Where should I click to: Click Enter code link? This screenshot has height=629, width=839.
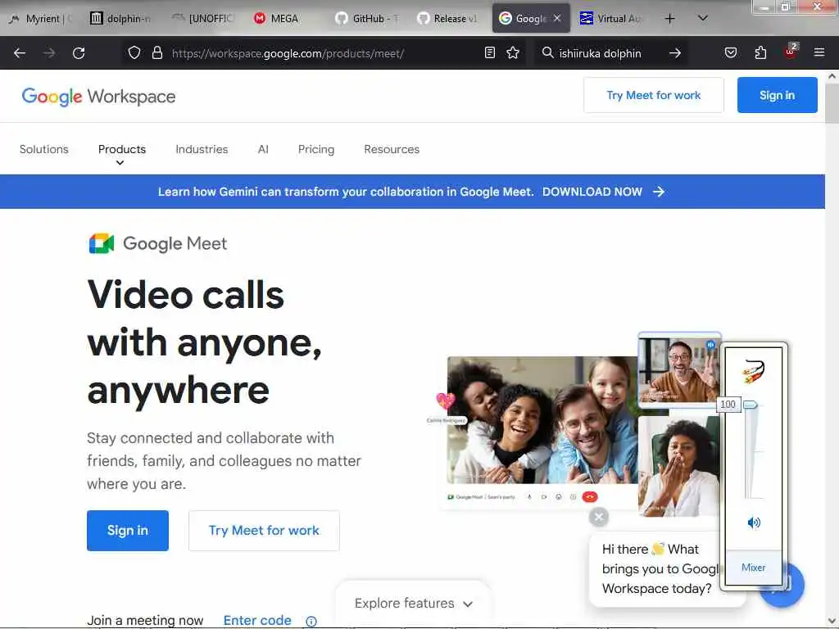[x=257, y=620]
